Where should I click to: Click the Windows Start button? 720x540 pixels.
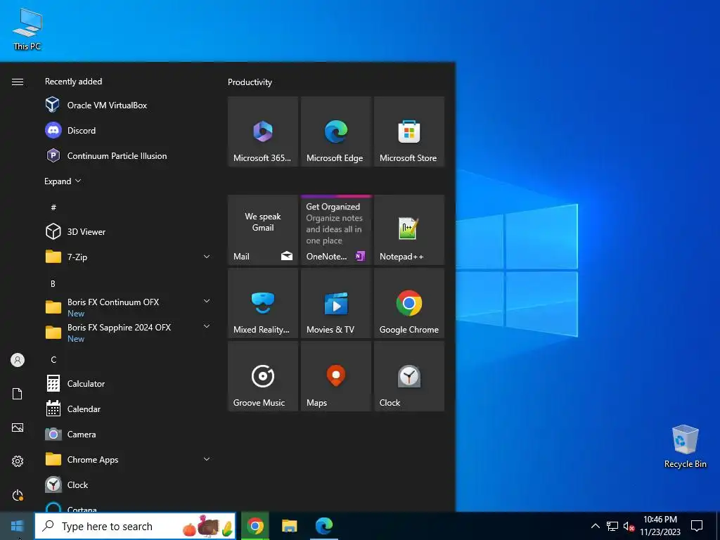(x=17, y=526)
